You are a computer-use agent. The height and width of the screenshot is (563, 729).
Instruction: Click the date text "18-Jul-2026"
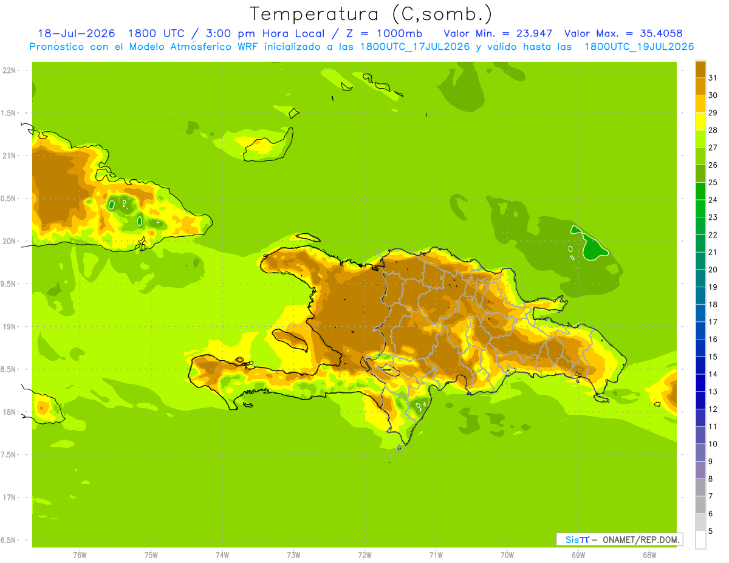(x=77, y=33)
